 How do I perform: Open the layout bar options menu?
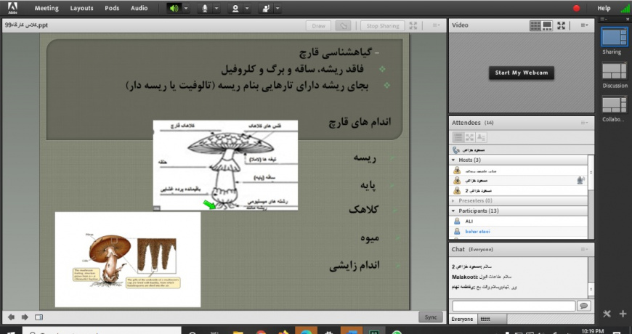(604, 19)
